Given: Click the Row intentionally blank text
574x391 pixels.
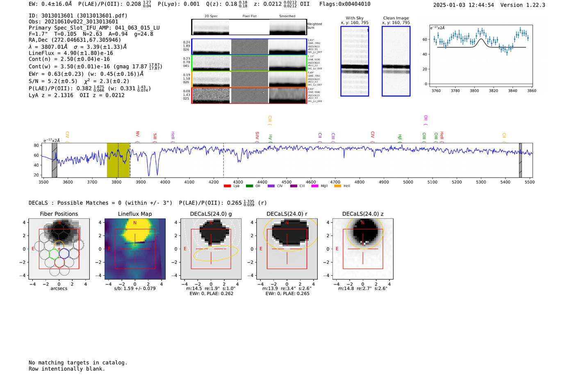Looking at the screenshot, I should click(x=67, y=368).
